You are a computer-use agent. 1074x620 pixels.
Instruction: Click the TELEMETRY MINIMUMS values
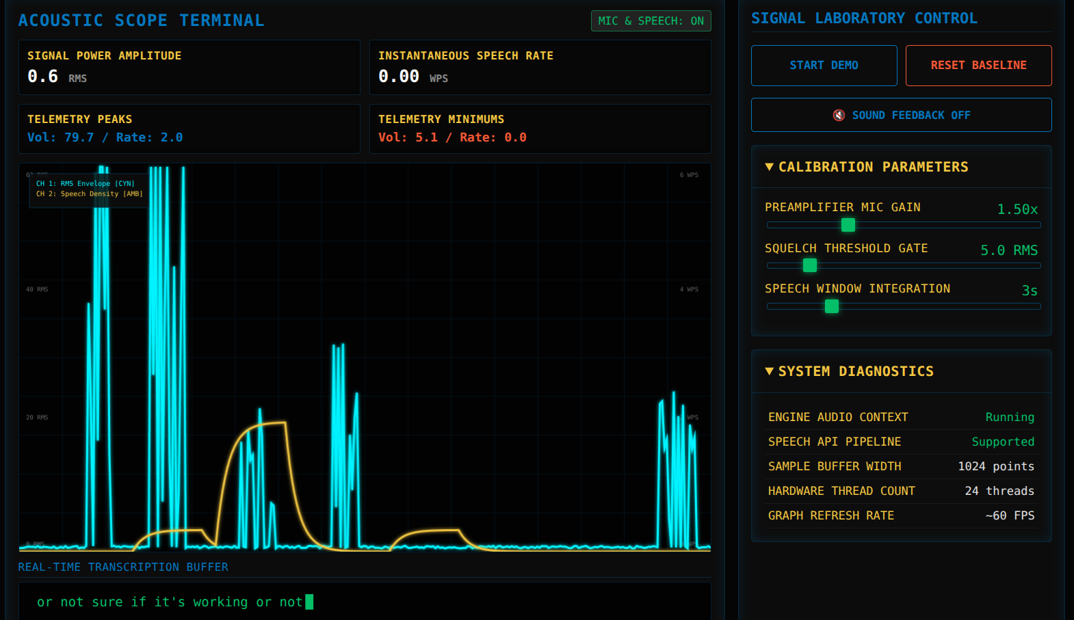(452, 137)
